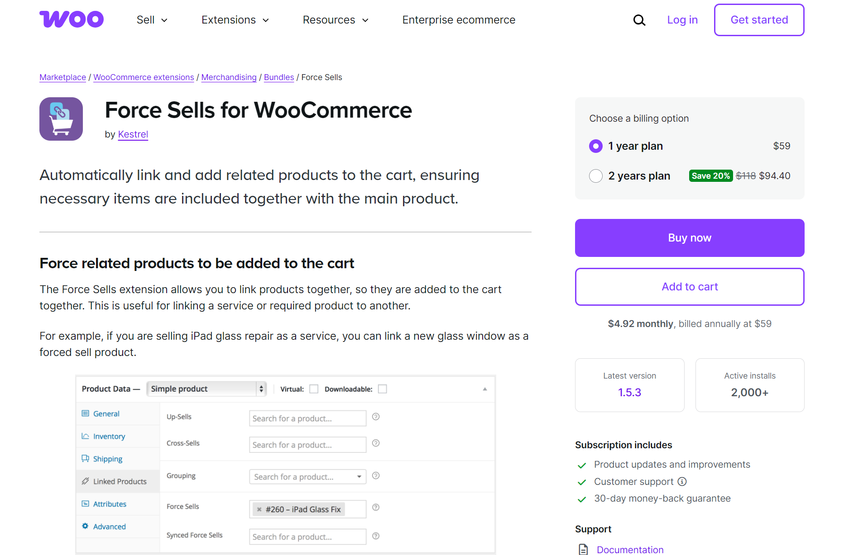Go to Marketplace breadcrumb

(x=62, y=77)
